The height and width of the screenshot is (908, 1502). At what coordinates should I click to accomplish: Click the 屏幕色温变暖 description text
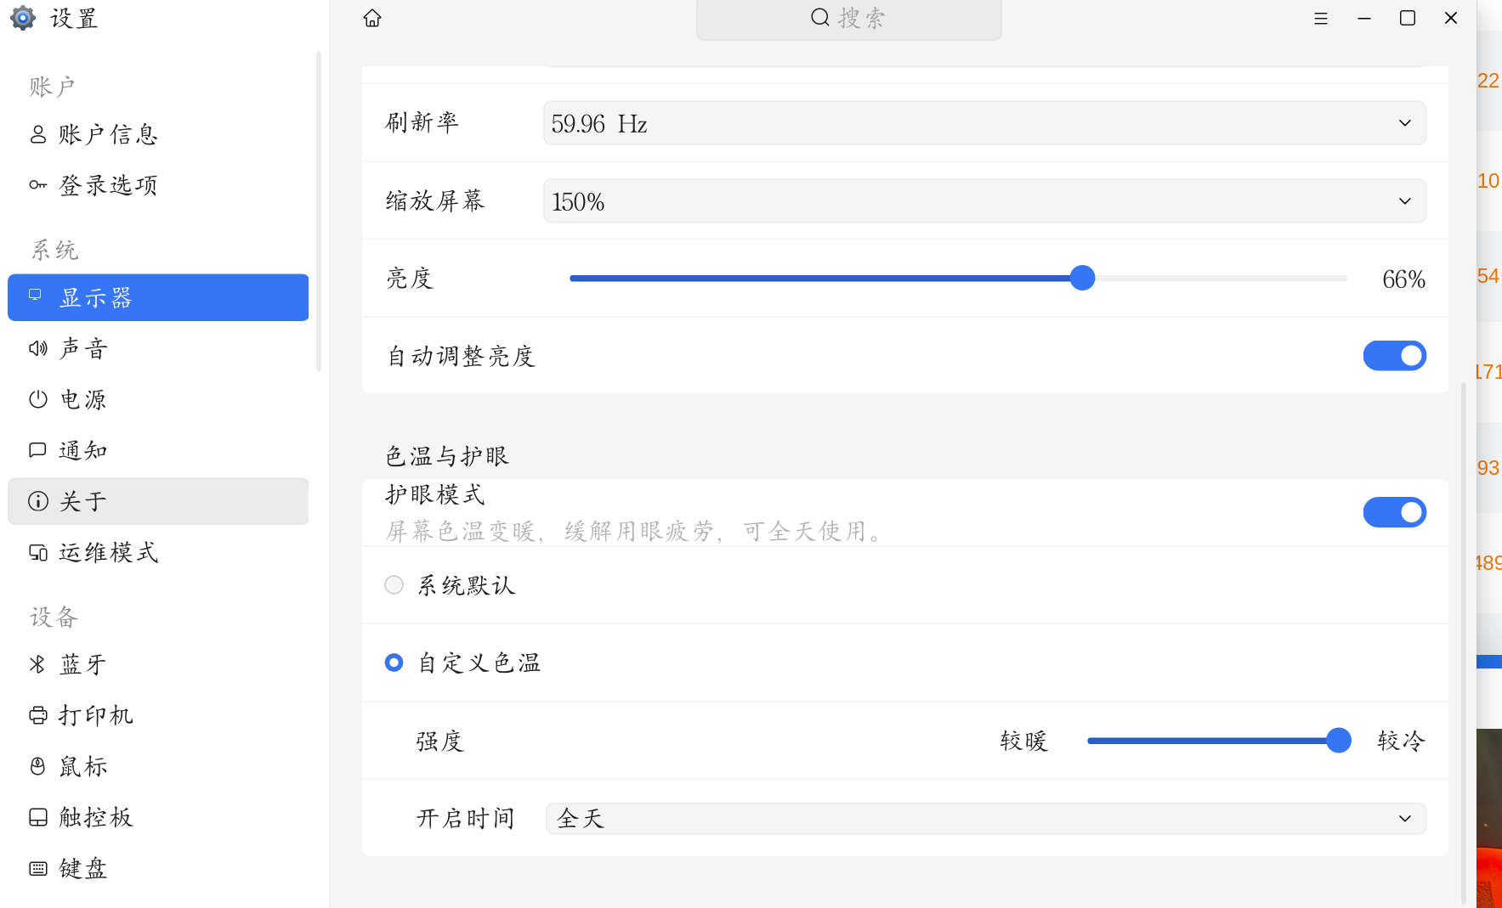point(635,532)
